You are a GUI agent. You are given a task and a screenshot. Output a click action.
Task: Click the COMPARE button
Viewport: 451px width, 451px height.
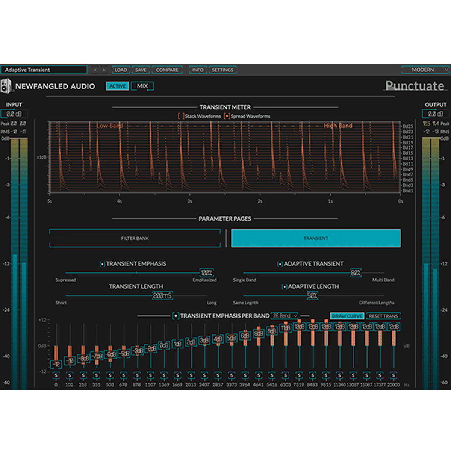click(x=167, y=70)
